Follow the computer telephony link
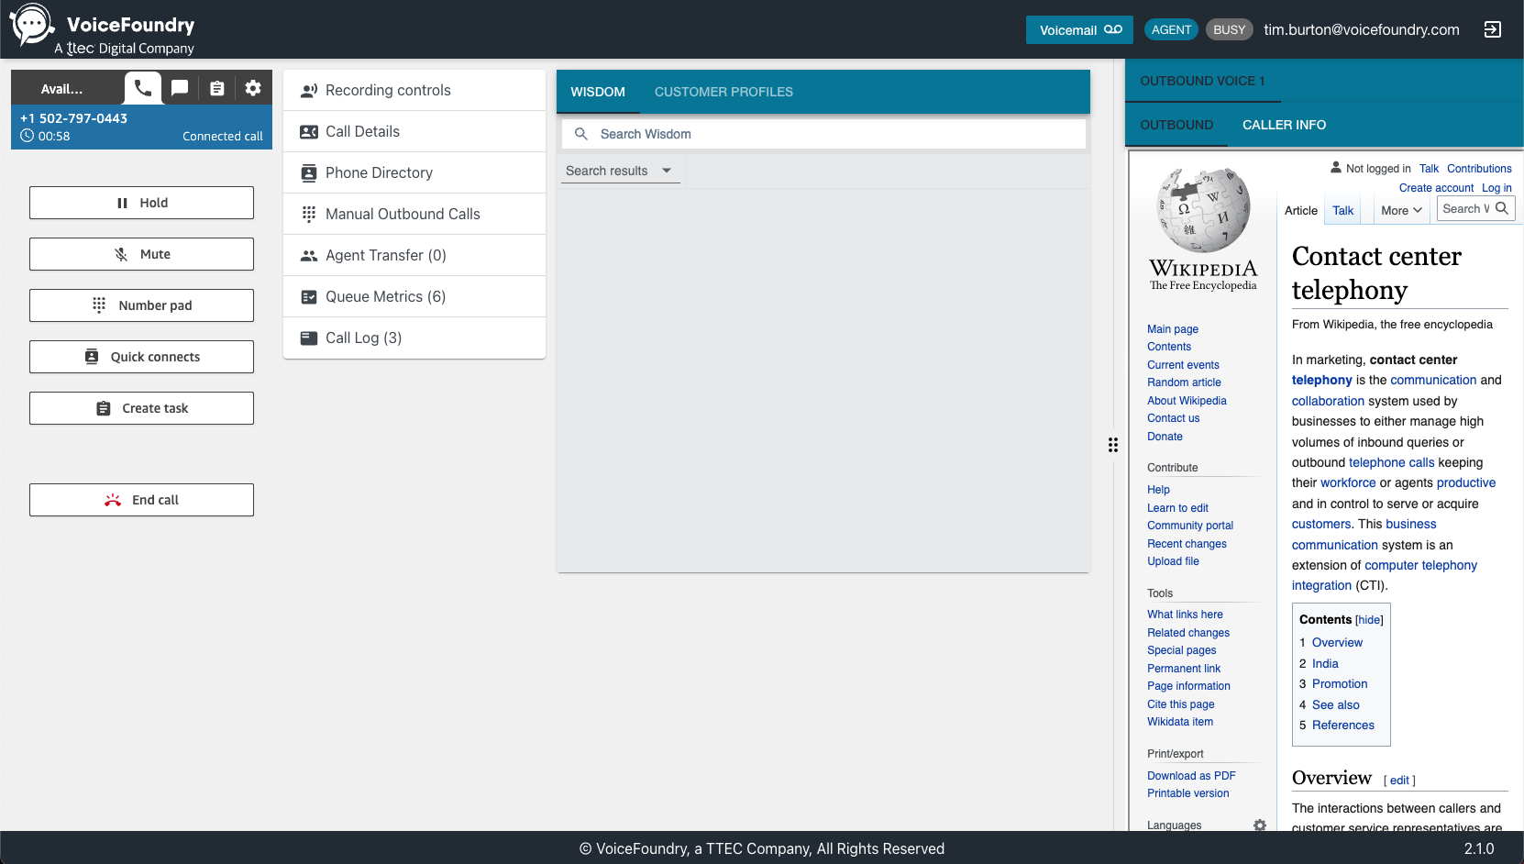 [1420, 565]
